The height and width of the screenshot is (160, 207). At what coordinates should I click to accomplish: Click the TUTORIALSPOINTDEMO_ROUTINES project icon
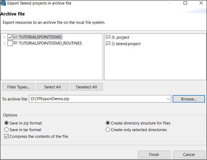tap(16, 43)
